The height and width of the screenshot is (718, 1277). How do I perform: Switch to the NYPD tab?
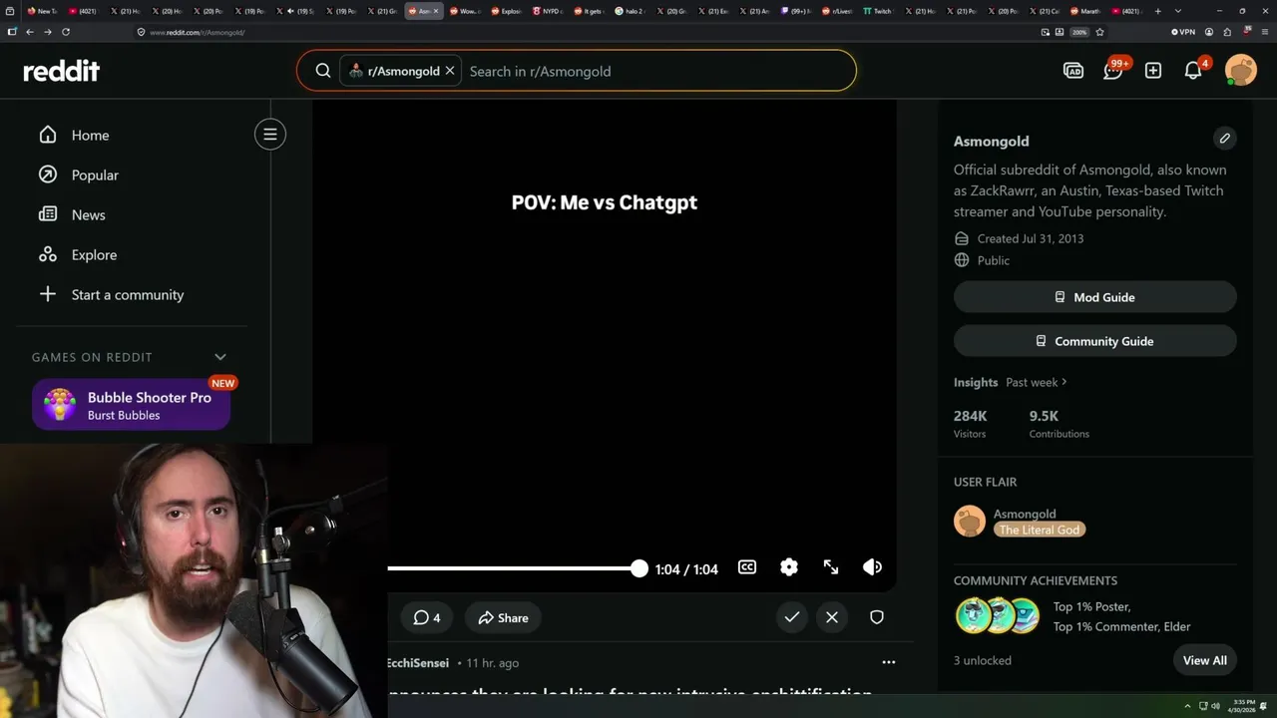point(547,11)
